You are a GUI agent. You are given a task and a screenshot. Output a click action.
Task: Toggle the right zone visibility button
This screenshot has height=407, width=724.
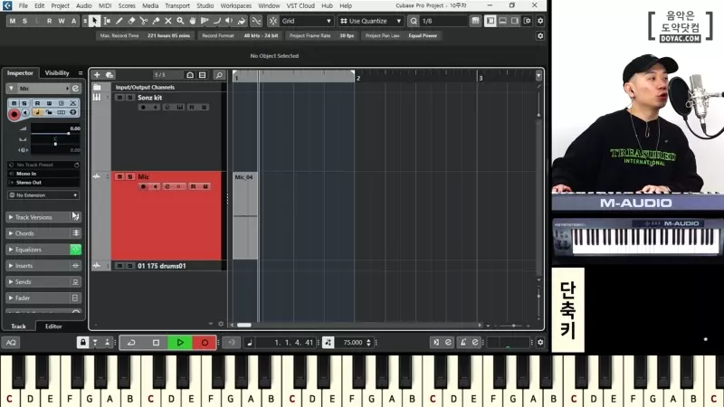coord(515,21)
